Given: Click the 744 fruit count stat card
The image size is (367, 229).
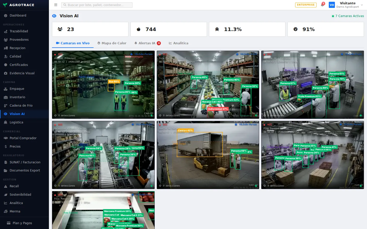Looking at the screenshot, I should 169,29.
